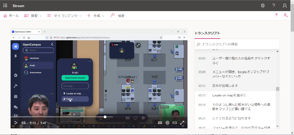Open the Microsoft 365 app launcher

[5, 6]
